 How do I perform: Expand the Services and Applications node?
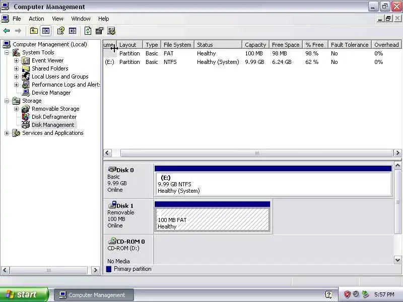pos(7,133)
